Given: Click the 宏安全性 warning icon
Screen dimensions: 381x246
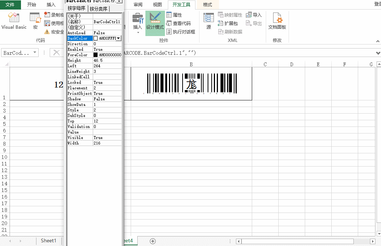Looking at the screenshot, I should pyautogui.click(x=47, y=32).
